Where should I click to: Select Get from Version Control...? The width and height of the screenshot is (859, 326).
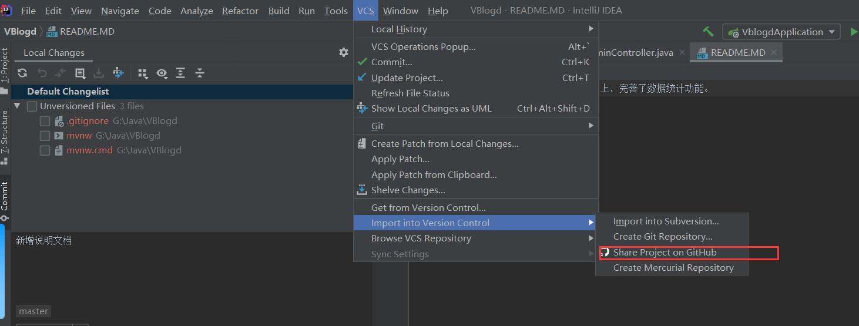[476, 207]
